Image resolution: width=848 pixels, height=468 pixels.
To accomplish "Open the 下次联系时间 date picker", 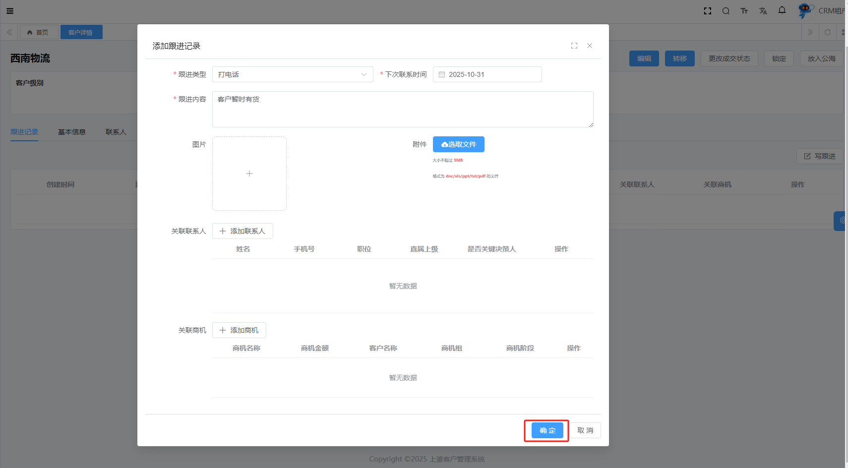I will point(487,74).
